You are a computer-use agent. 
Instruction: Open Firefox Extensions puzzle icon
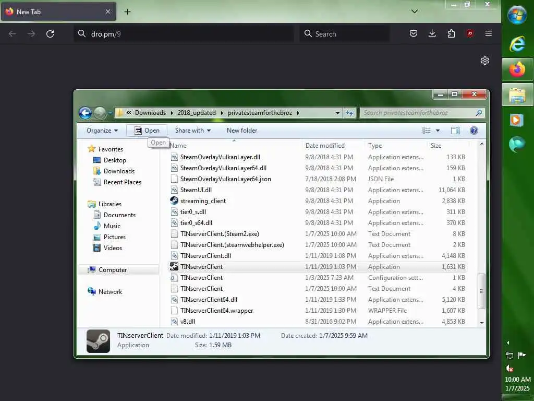click(x=451, y=33)
